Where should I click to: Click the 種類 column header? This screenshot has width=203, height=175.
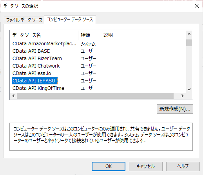pyautogui.click(x=89, y=35)
